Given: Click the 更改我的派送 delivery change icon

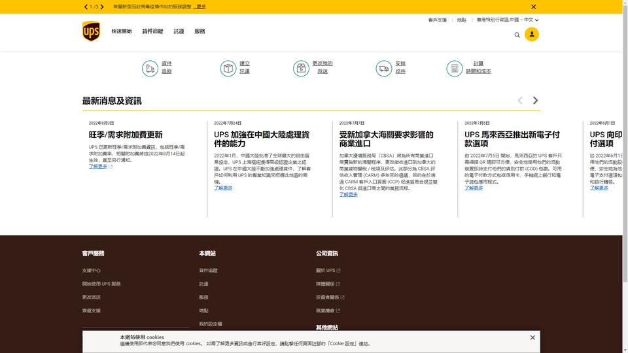Looking at the screenshot, I should pyautogui.click(x=301, y=69).
